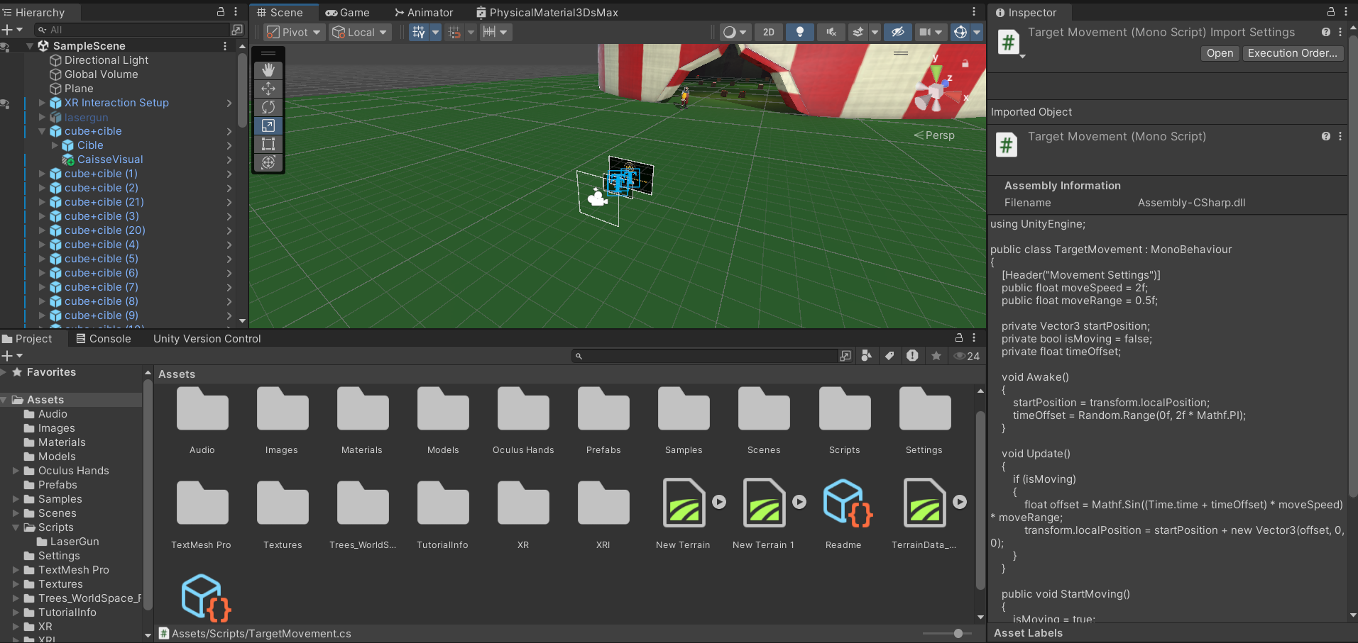Click the Execution Order button
Image resolution: width=1358 pixels, height=643 pixels.
[1292, 53]
